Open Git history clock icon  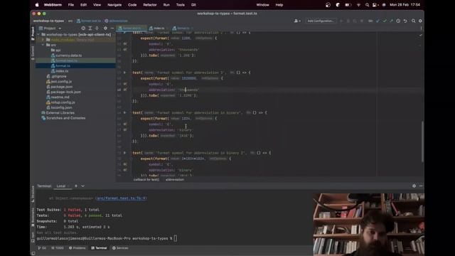coord(398,21)
